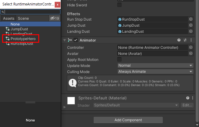Click the Animator component icon
199x127 pixels.
70,40
